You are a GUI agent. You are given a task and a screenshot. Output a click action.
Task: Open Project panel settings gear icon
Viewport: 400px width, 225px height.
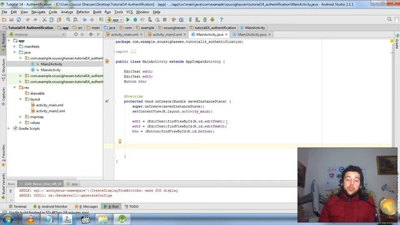click(x=91, y=34)
